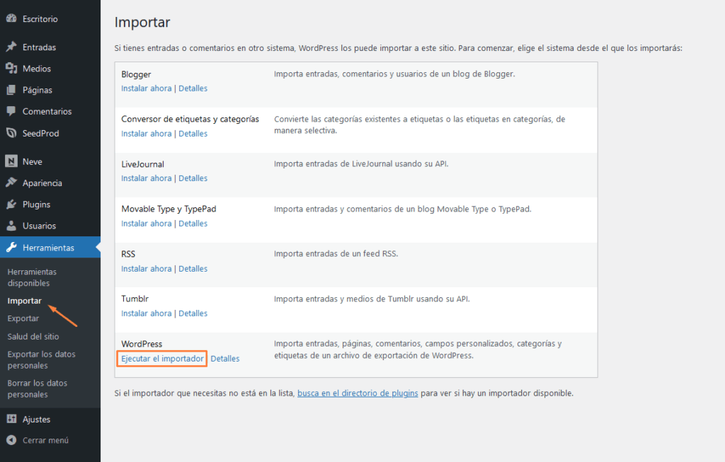Click the Cerrar menú collapse arrow icon
This screenshot has height=462, width=725.
(11, 440)
